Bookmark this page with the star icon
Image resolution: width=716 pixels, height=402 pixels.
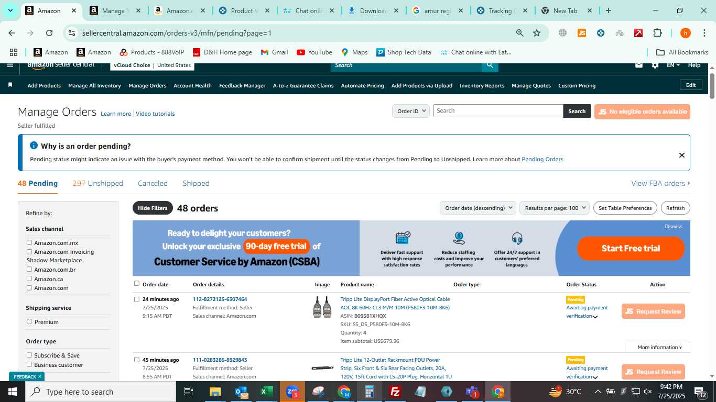(537, 33)
